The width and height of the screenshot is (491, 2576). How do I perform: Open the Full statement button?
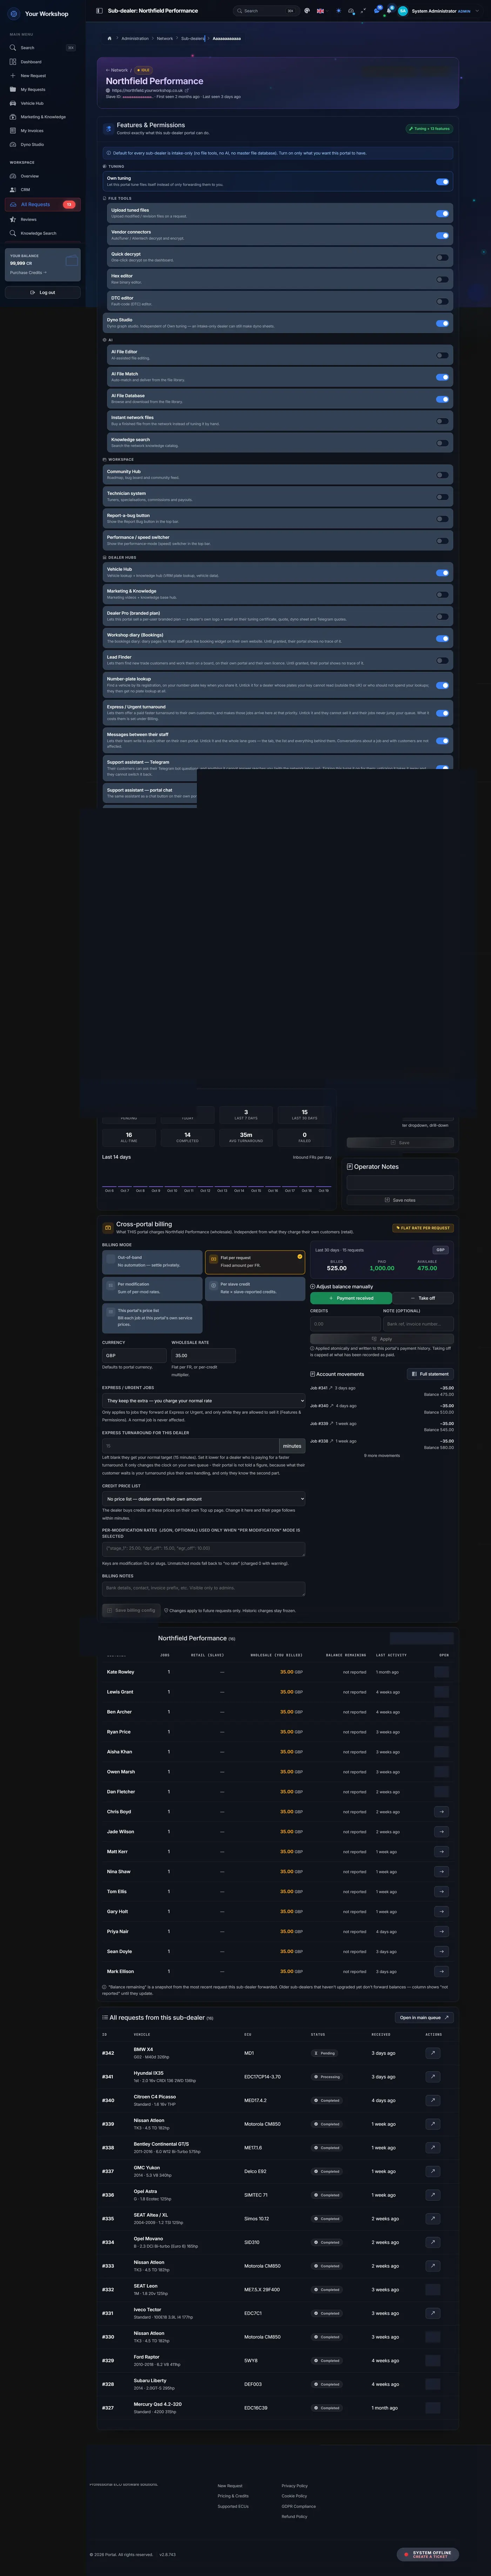[430, 1374]
